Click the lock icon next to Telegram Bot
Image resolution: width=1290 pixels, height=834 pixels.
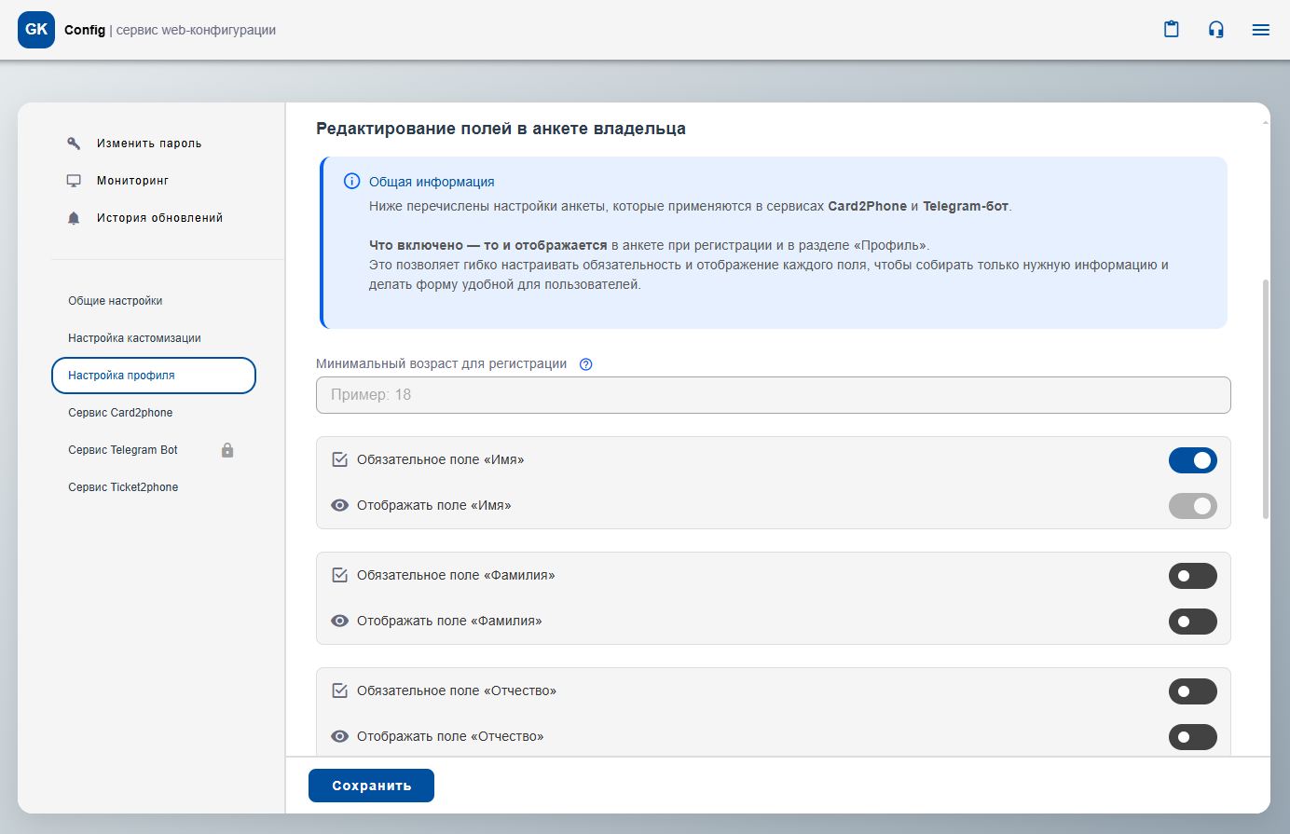[227, 450]
